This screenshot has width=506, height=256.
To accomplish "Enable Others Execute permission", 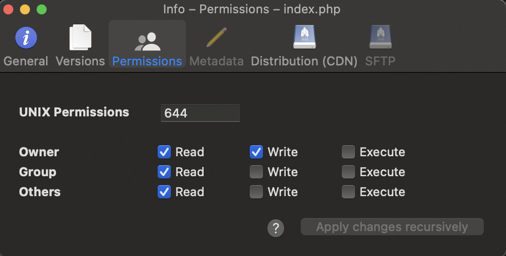I will point(348,192).
